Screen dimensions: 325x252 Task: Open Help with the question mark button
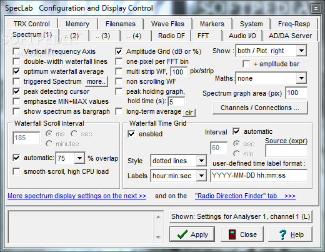290,234
